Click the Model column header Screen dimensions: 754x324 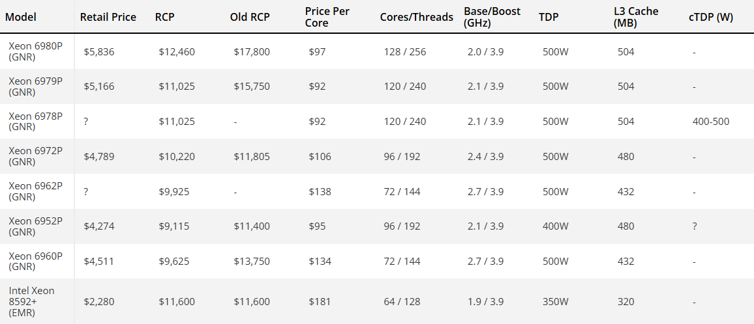point(20,17)
